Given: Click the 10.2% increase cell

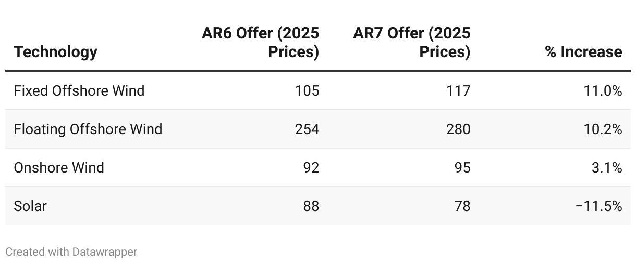Looking at the screenshot, I should tap(603, 129).
